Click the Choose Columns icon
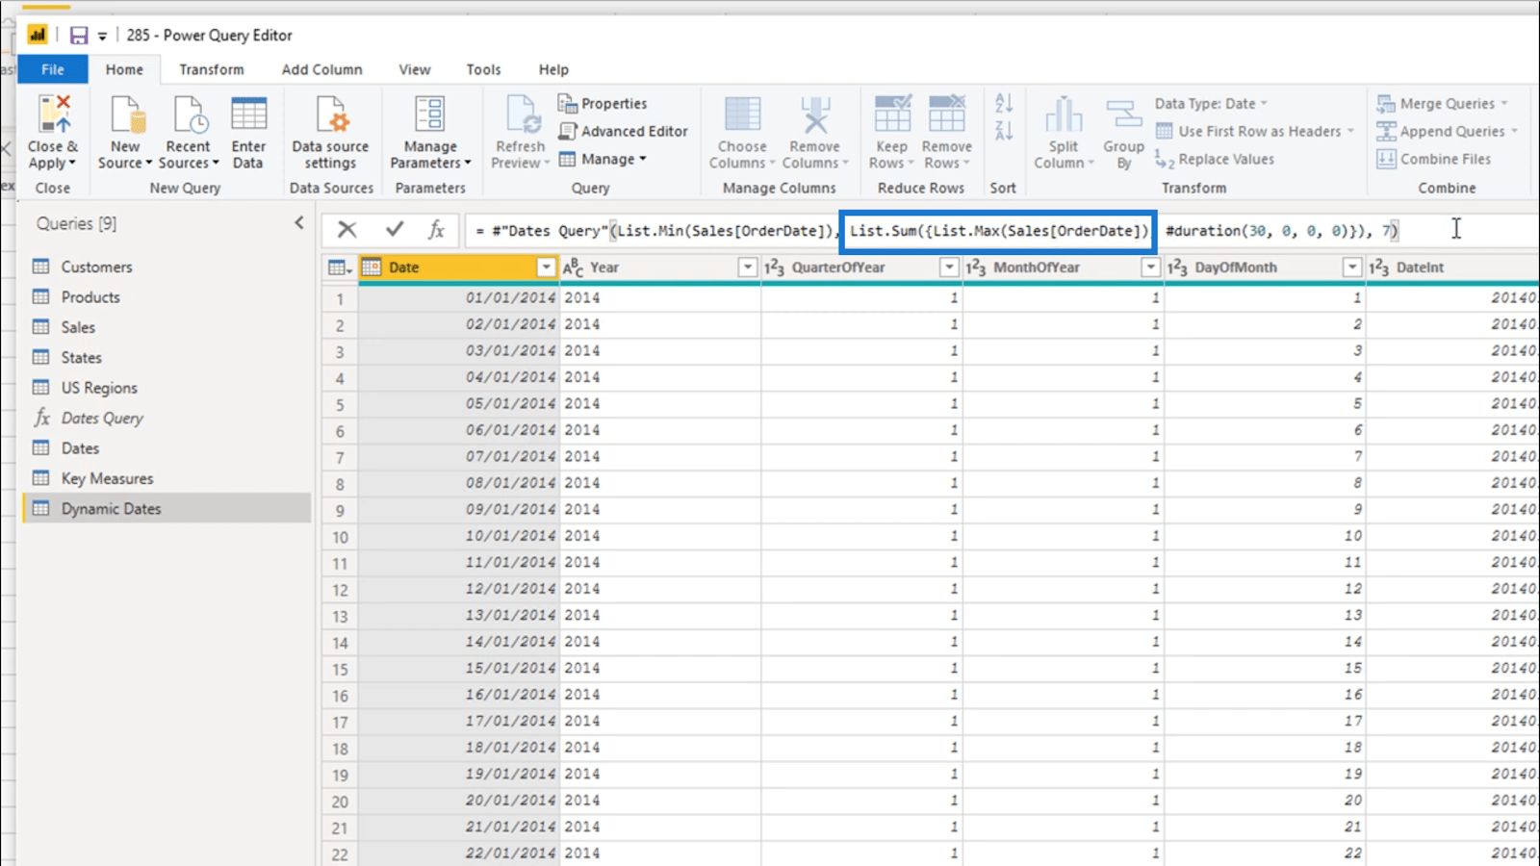 tap(742, 115)
